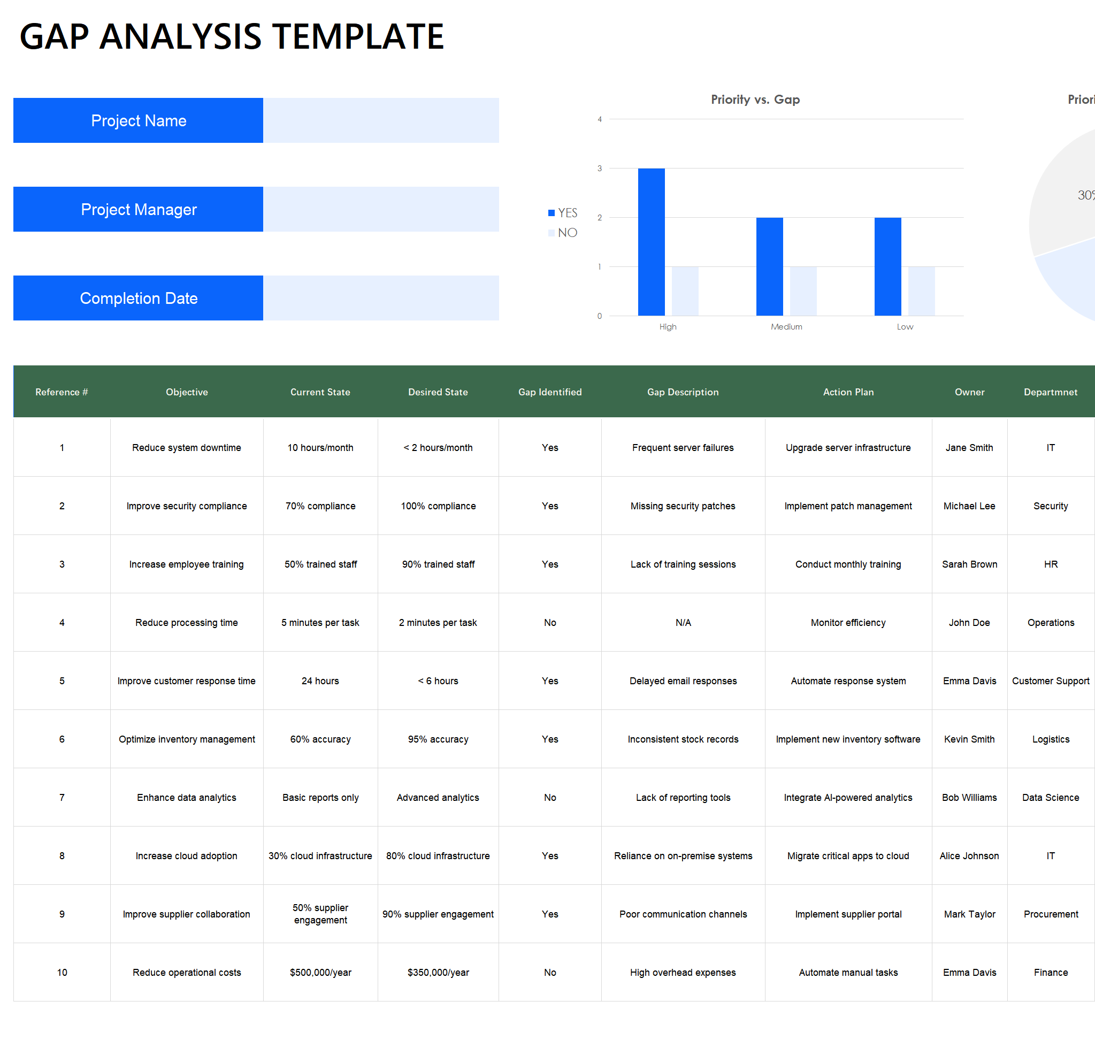Click the 'Automate manual tasks' cell
This screenshot has height=1055, width=1095.
848,972
